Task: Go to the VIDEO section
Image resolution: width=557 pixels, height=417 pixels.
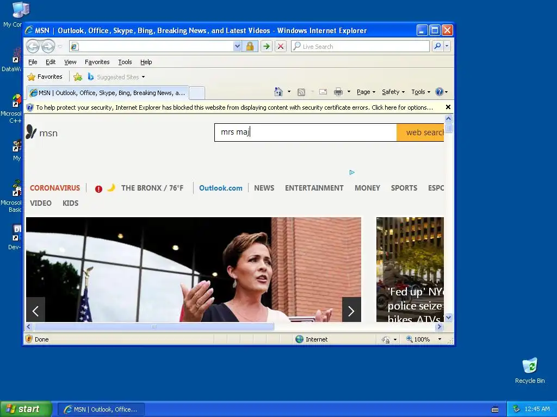Action: pyautogui.click(x=40, y=203)
